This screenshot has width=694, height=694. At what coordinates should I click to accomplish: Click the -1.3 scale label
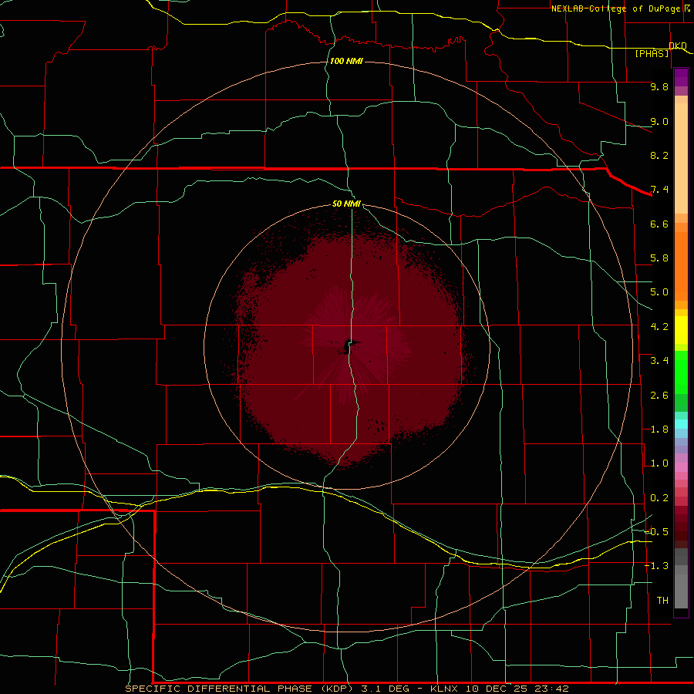(x=656, y=566)
